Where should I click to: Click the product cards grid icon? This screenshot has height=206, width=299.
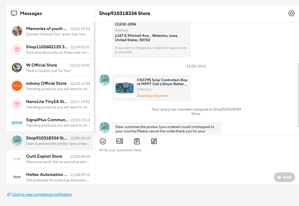coord(154,141)
